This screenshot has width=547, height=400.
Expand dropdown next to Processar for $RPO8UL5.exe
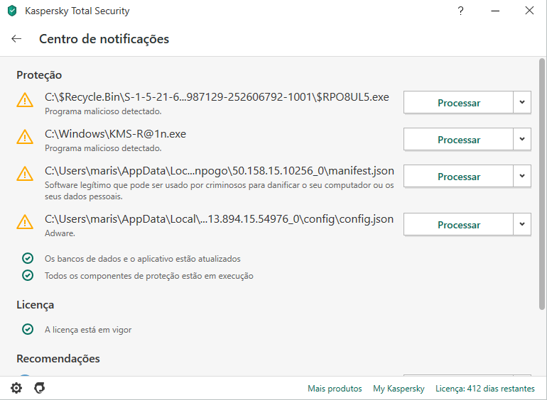[x=522, y=102]
